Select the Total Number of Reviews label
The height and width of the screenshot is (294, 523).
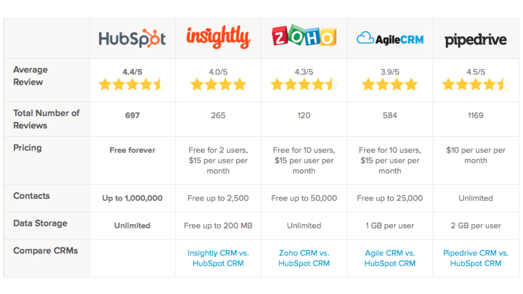(x=46, y=119)
